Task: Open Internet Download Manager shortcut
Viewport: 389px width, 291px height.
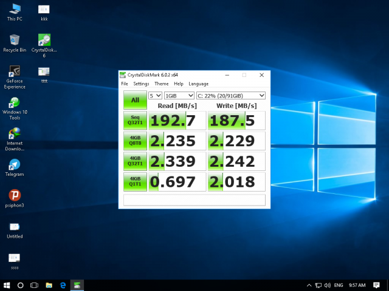Action: (13, 133)
